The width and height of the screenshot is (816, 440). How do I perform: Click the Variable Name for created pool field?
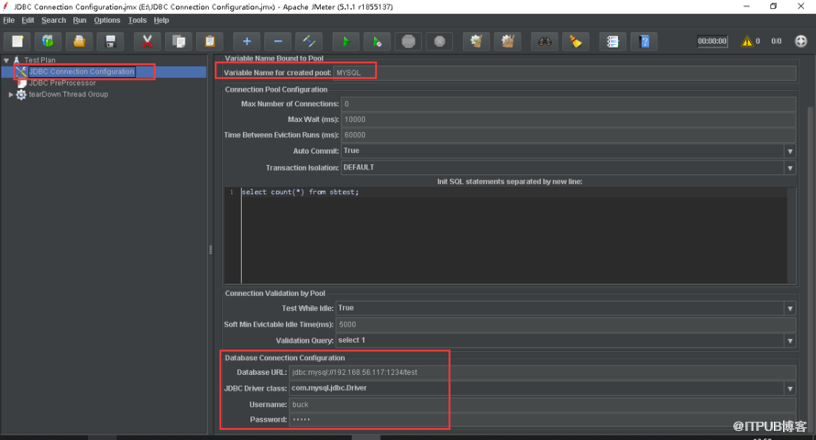(x=564, y=72)
